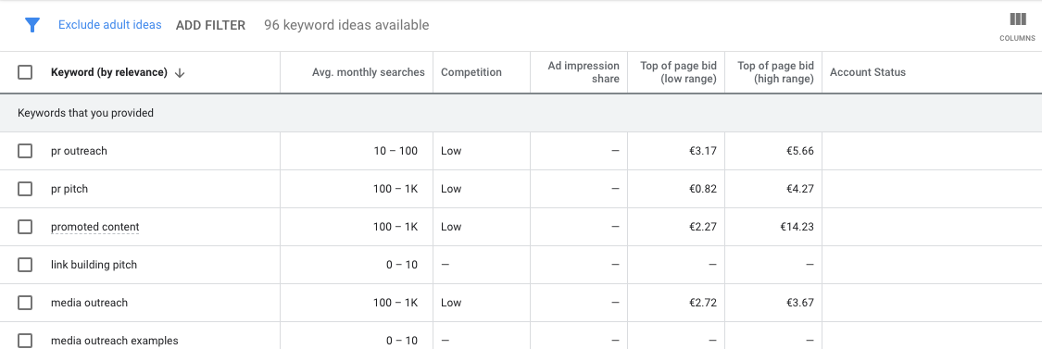Click the media outreach examples keyword
This screenshot has height=349, width=1042.
114,341
